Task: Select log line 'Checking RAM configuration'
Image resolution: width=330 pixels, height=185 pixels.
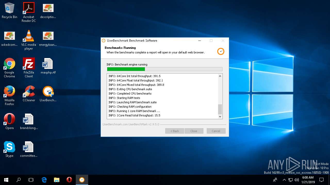Action: tap(130, 107)
